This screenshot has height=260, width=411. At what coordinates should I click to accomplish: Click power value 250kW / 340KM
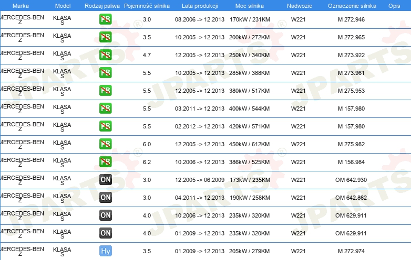tap(249, 55)
